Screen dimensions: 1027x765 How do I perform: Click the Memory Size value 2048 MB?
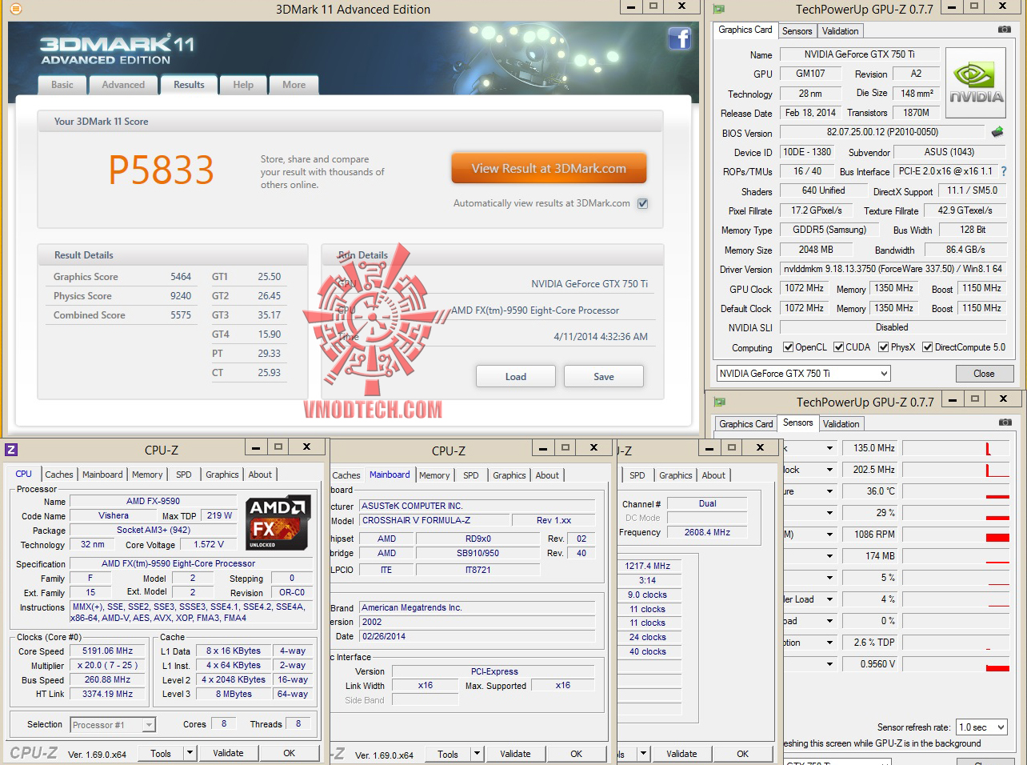pyautogui.click(x=816, y=250)
